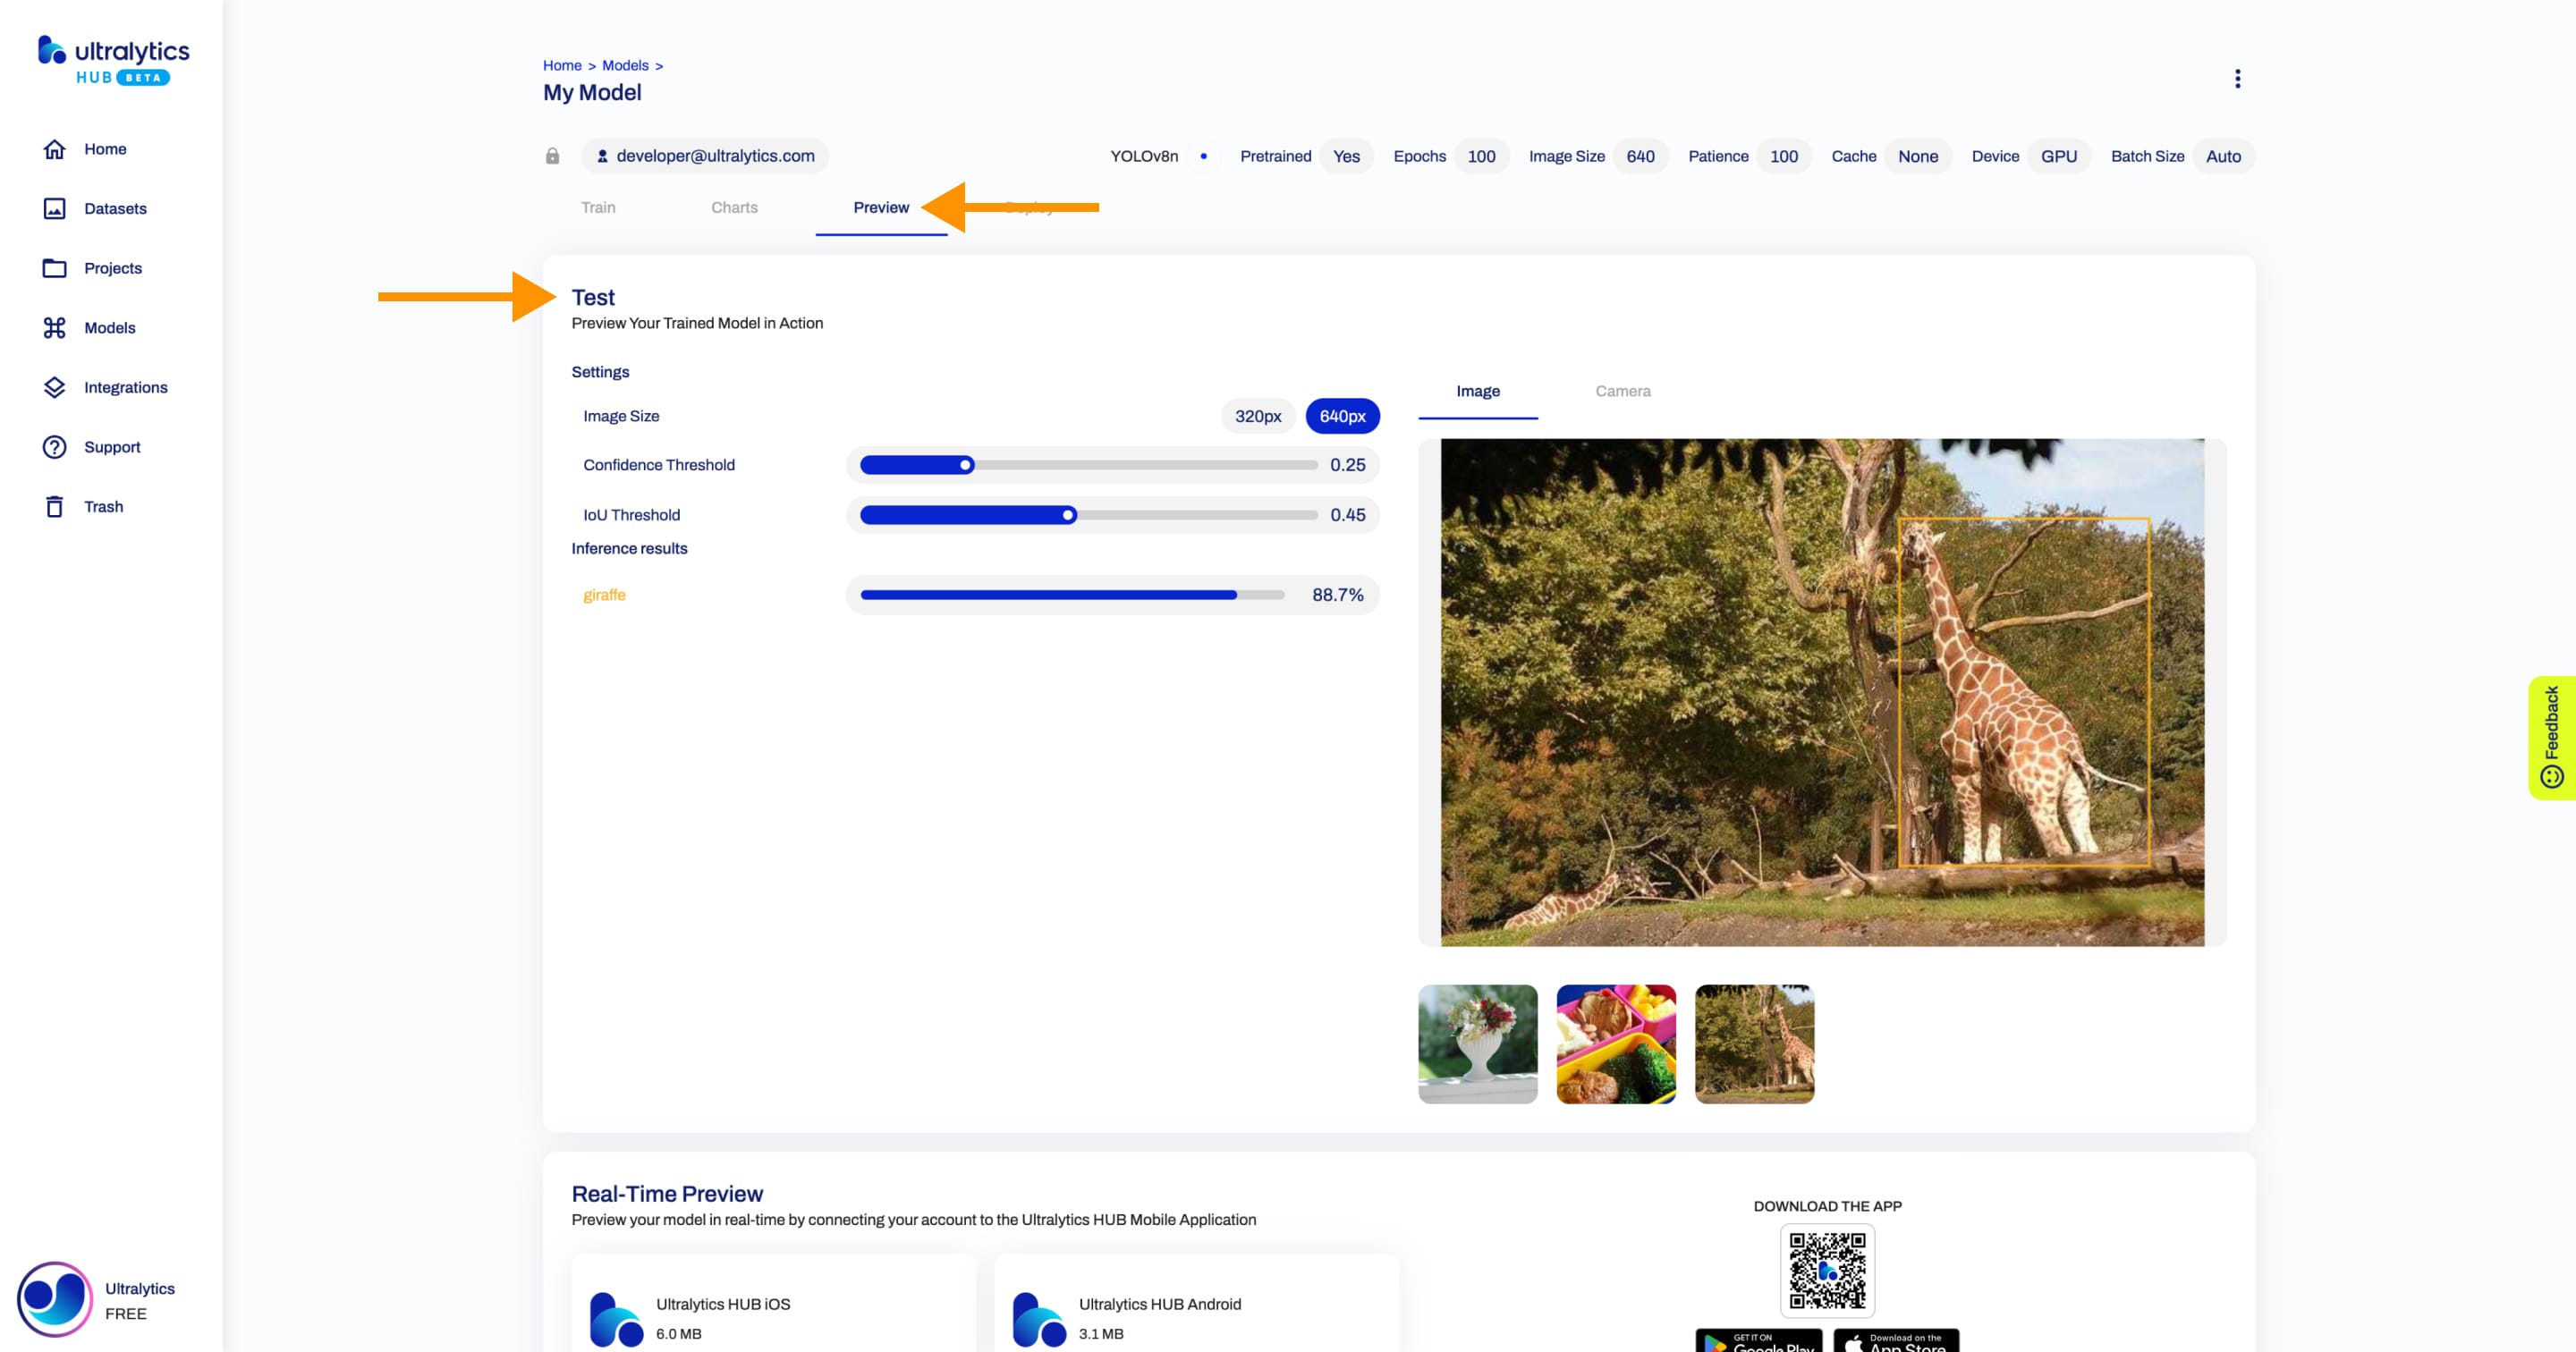2576x1352 pixels.
Task: Toggle to 640px image size
Action: pyautogui.click(x=1343, y=414)
